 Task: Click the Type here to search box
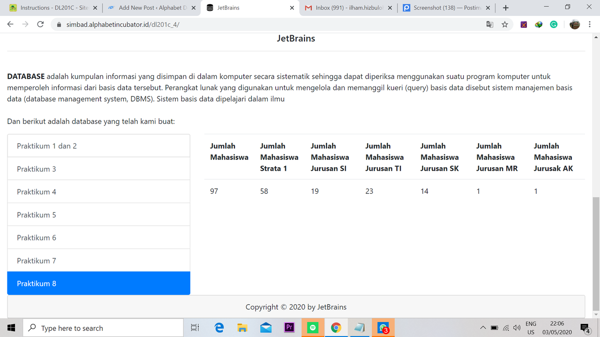[x=103, y=328]
